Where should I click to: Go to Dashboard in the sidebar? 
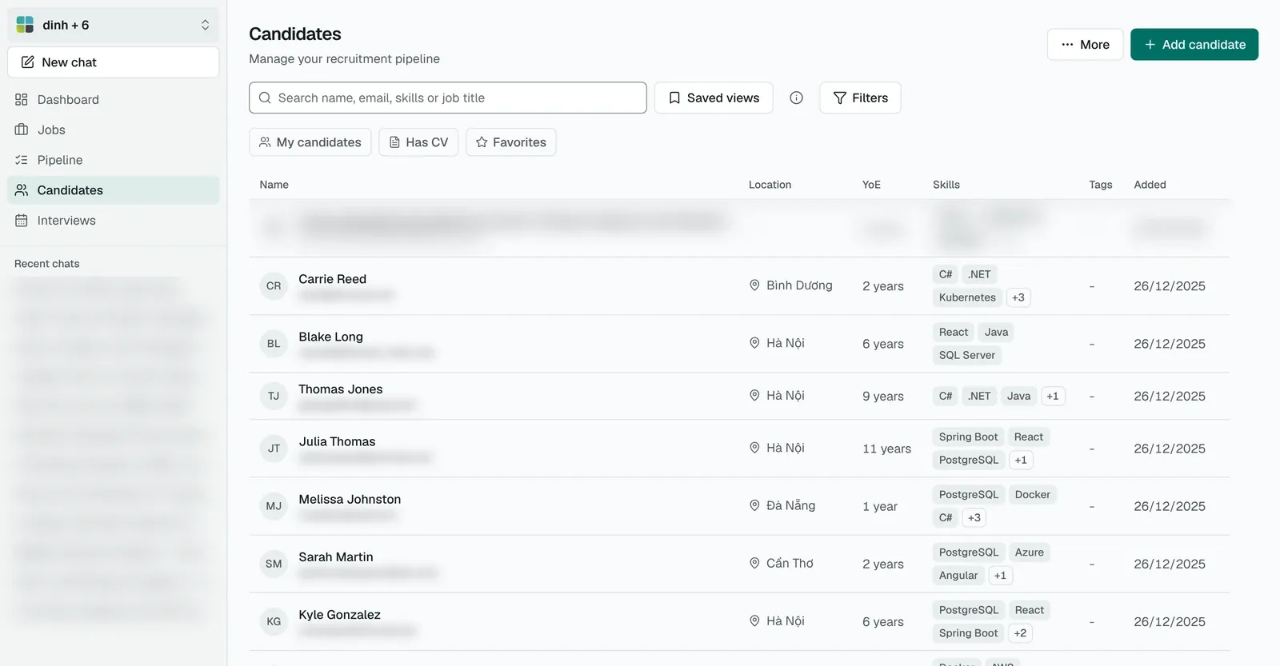click(x=114, y=99)
